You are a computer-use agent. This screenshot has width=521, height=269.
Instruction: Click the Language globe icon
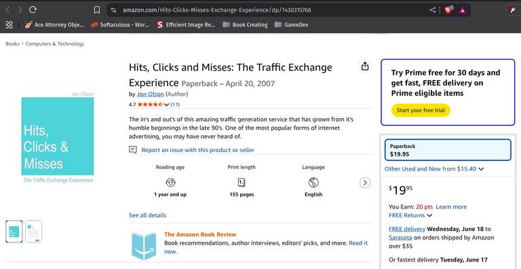[313, 183]
